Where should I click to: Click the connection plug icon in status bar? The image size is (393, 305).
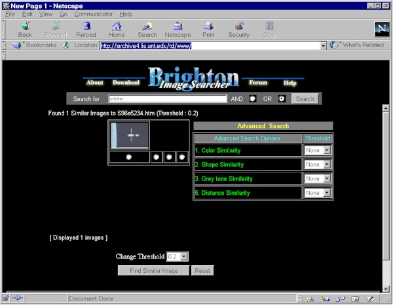point(17,298)
